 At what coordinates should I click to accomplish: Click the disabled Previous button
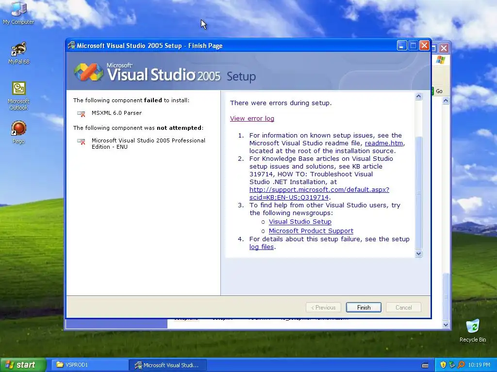coord(323,308)
